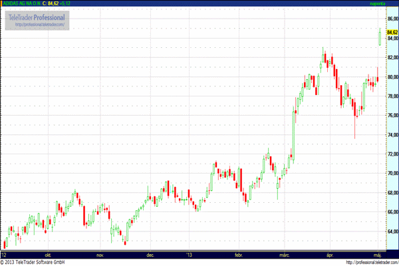Click the ADIDAS AG NA O.N. symbol title
Screen dimensions: 399x266
[19, 3]
